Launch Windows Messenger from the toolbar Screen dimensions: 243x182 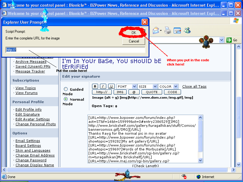tap(187, 30)
